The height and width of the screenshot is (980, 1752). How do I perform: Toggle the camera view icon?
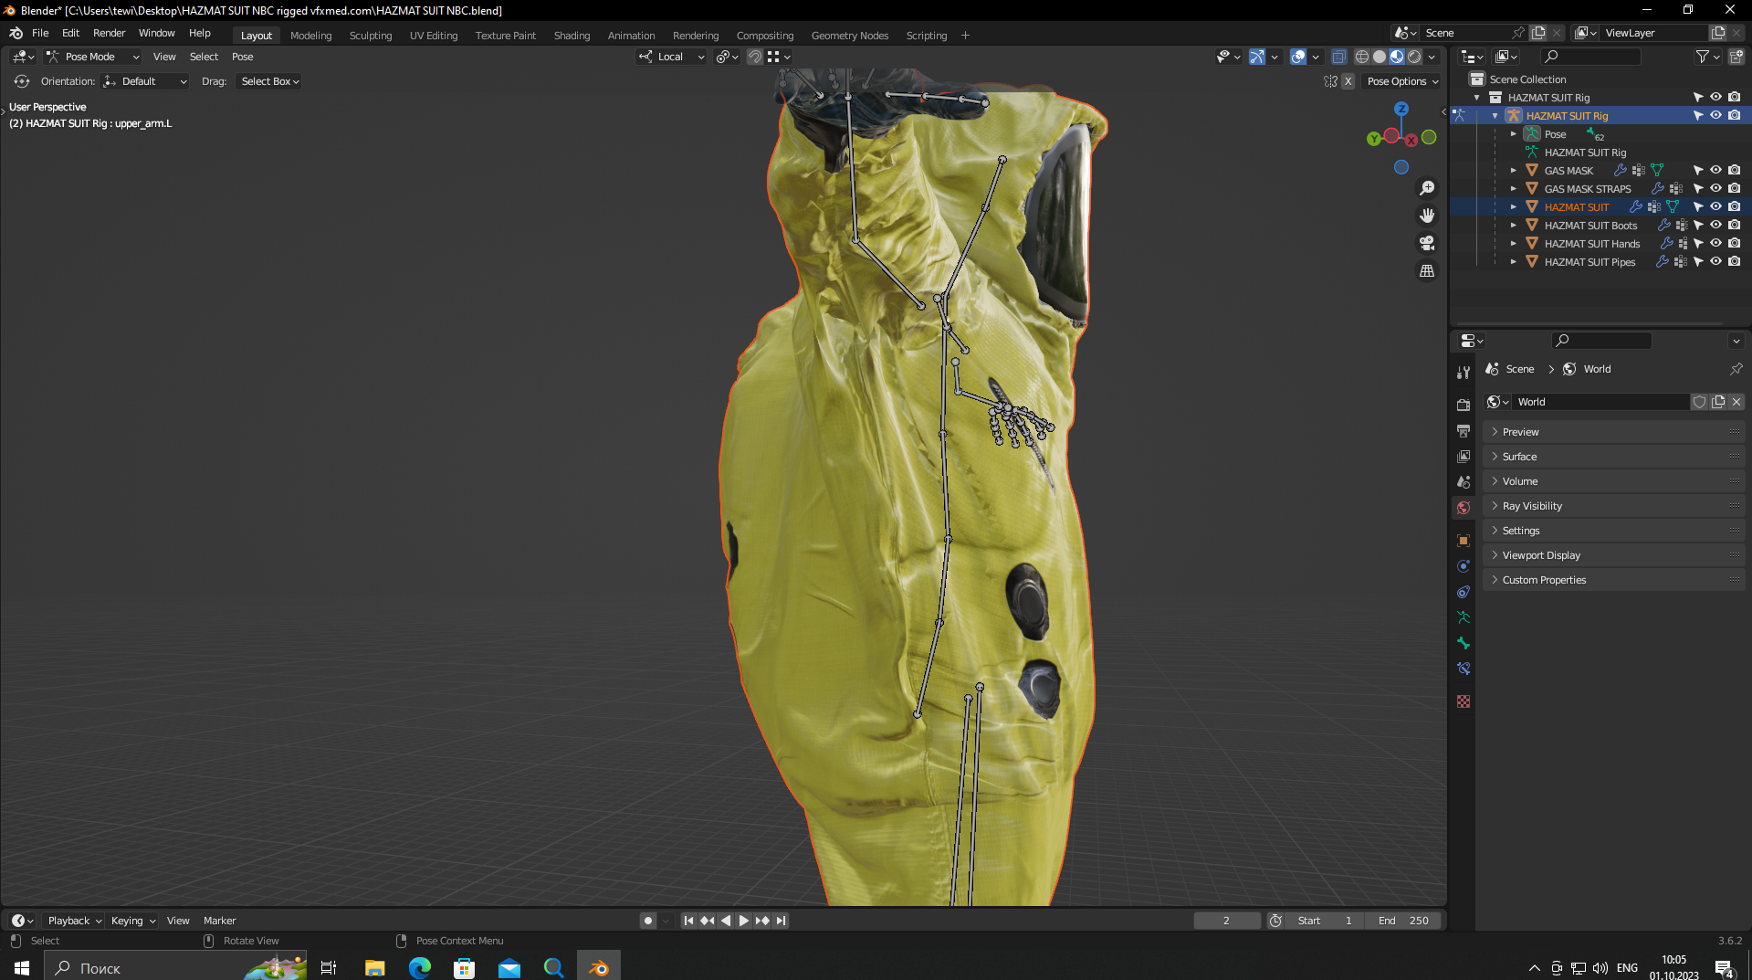tap(1427, 243)
